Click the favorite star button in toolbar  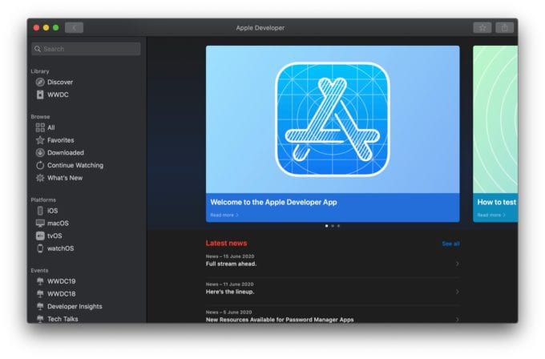point(482,28)
